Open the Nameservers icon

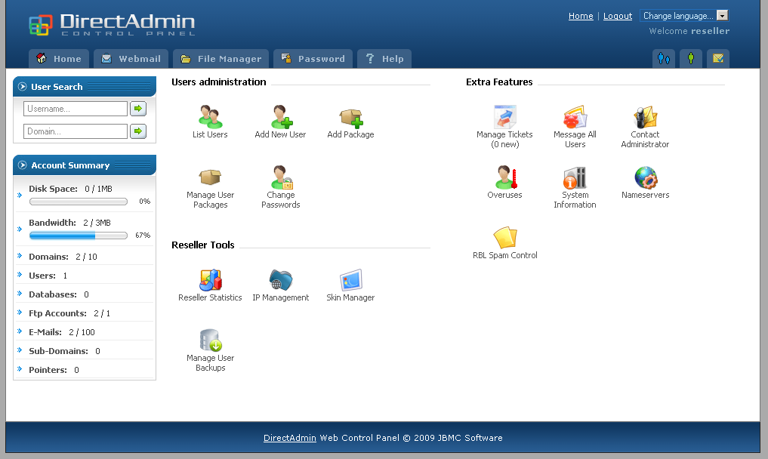coord(646,177)
